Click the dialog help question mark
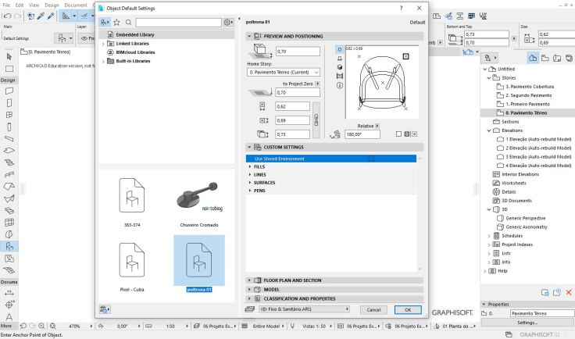 click(402, 8)
